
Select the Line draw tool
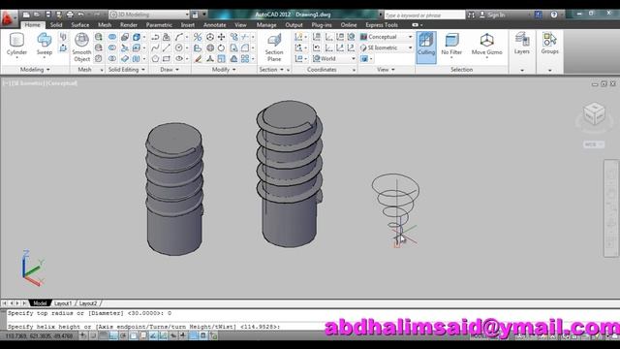coord(167,48)
